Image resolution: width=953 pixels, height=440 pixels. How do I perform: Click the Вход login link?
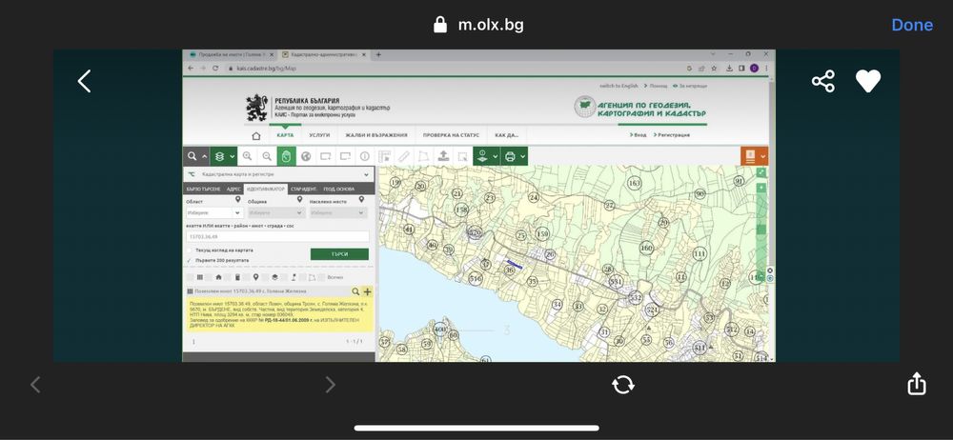pos(640,135)
